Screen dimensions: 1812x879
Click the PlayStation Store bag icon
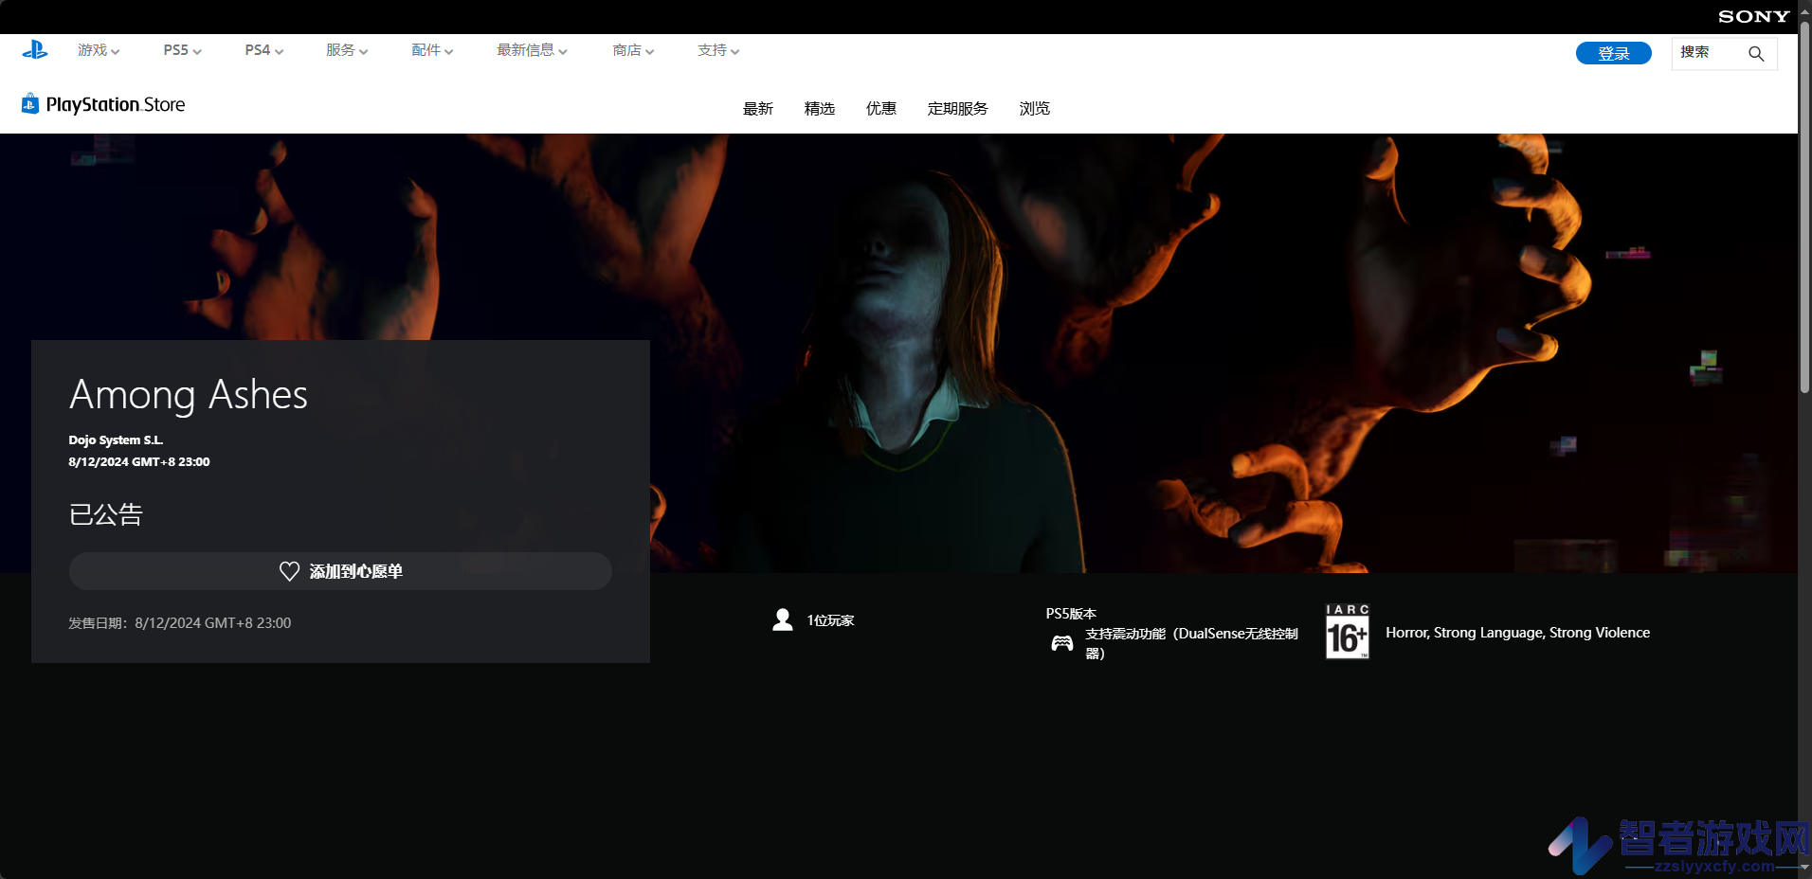[x=30, y=103]
